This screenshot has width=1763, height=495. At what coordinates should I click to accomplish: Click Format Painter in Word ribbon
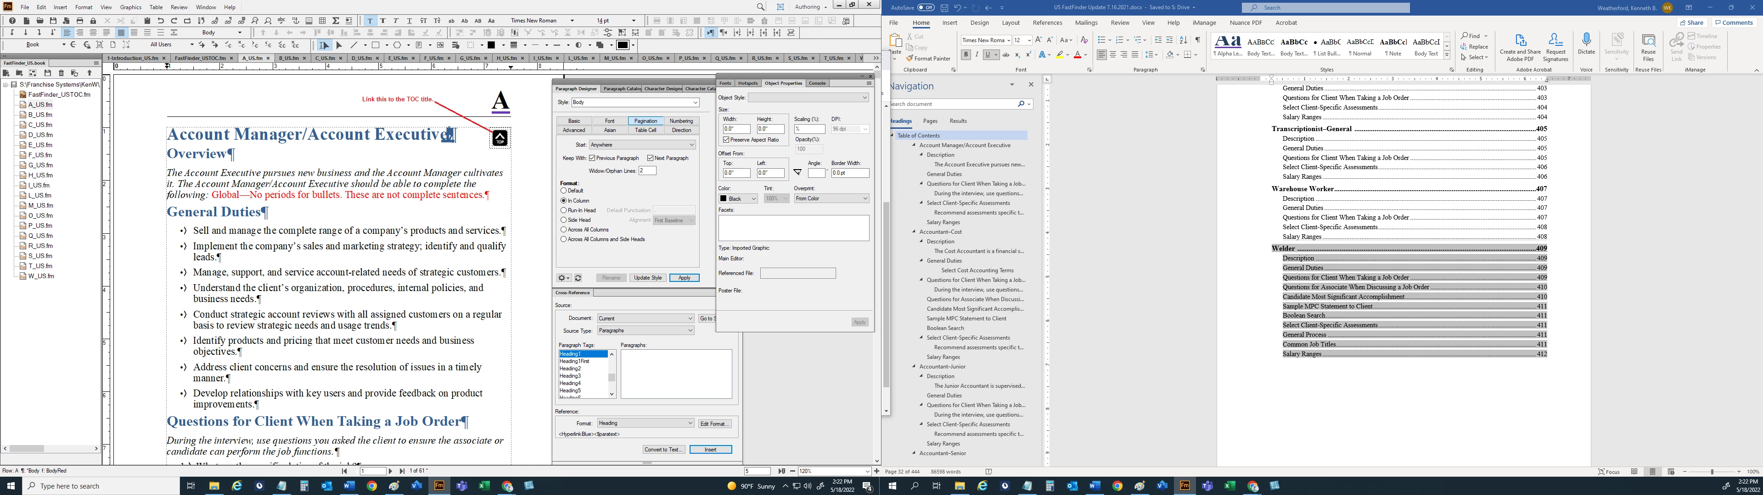point(927,59)
